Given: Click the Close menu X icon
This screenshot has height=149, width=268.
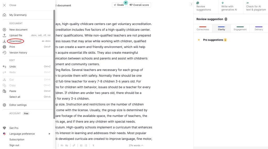Looking at the screenshot, I should click(4, 5).
